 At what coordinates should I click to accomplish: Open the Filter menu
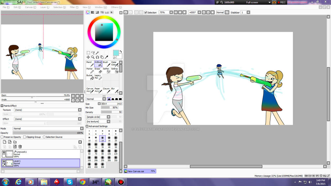click(74, 7)
